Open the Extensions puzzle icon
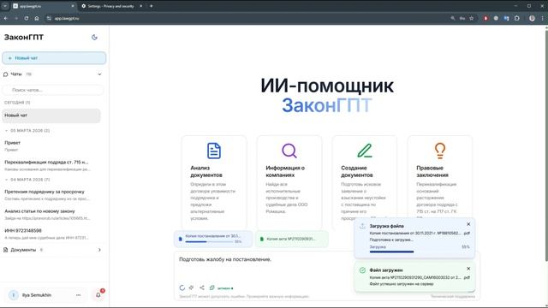 [517, 18]
